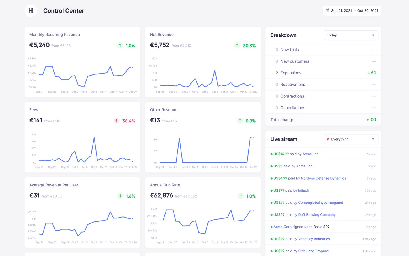409x256 pixels.
Task: Open the Today dropdown in the Breakdown panel
Action: tap(351, 35)
